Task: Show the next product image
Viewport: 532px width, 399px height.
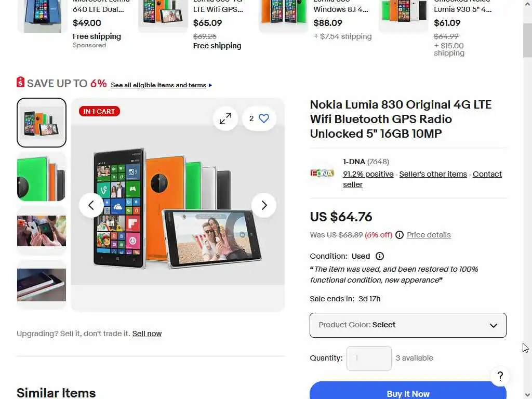Action: (263, 205)
